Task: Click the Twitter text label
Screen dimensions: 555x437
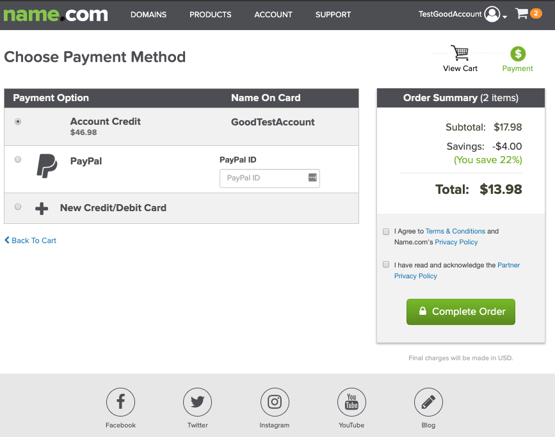Action: point(198,425)
